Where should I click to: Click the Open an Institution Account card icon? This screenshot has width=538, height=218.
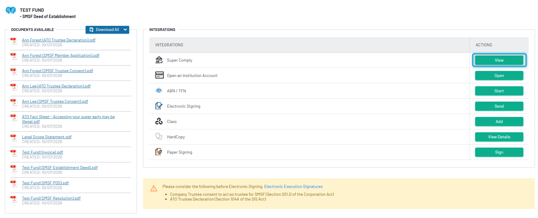click(x=159, y=75)
